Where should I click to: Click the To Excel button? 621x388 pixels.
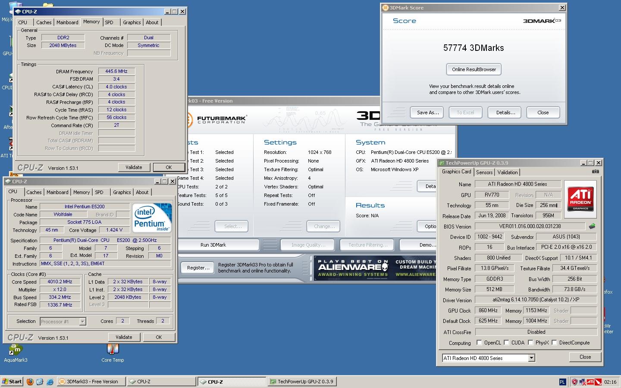465,113
